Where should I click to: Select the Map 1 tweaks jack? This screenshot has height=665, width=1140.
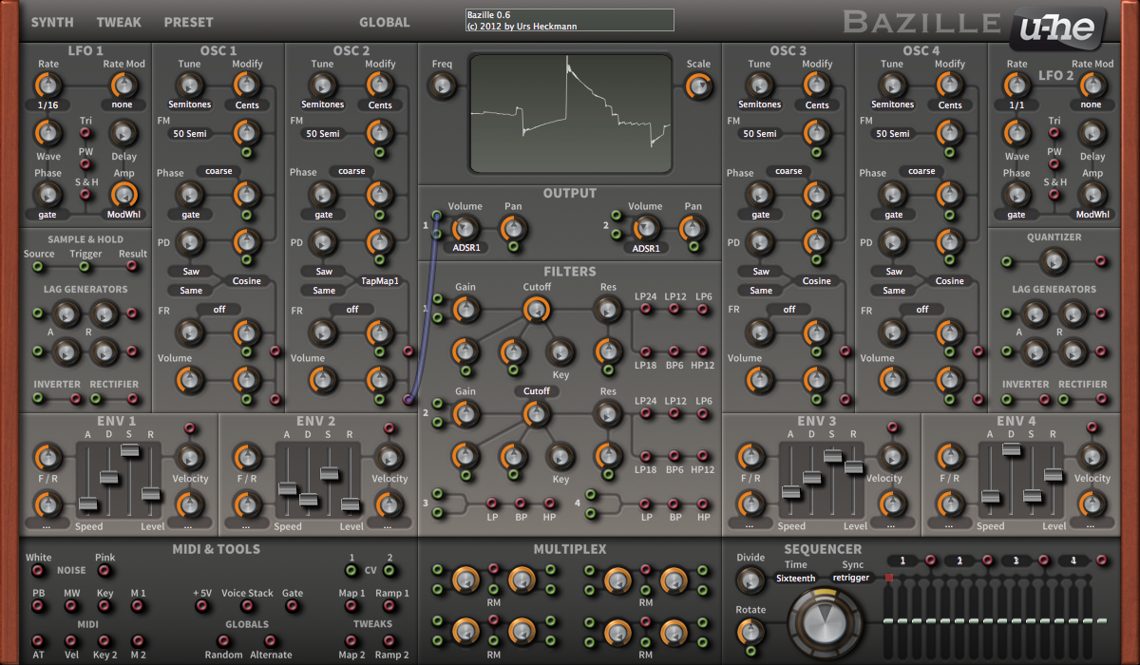coord(351,606)
